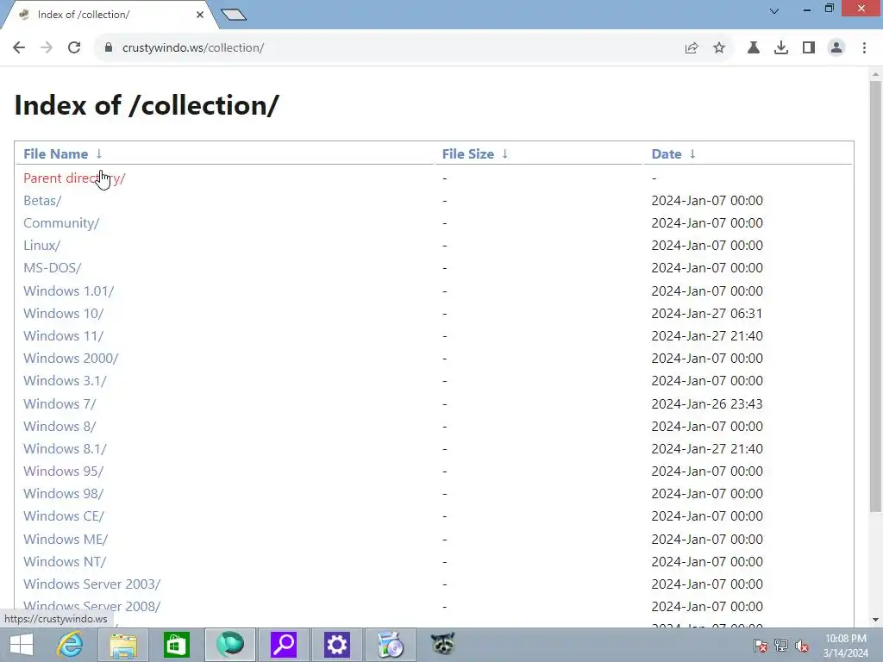Viewport: 883px width, 662px height.
Task: Select the Windows 7 date 2024-Jan-26 23:43
Action: click(707, 404)
